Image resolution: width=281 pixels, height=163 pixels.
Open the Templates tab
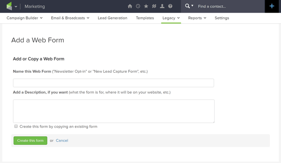(145, 18)
